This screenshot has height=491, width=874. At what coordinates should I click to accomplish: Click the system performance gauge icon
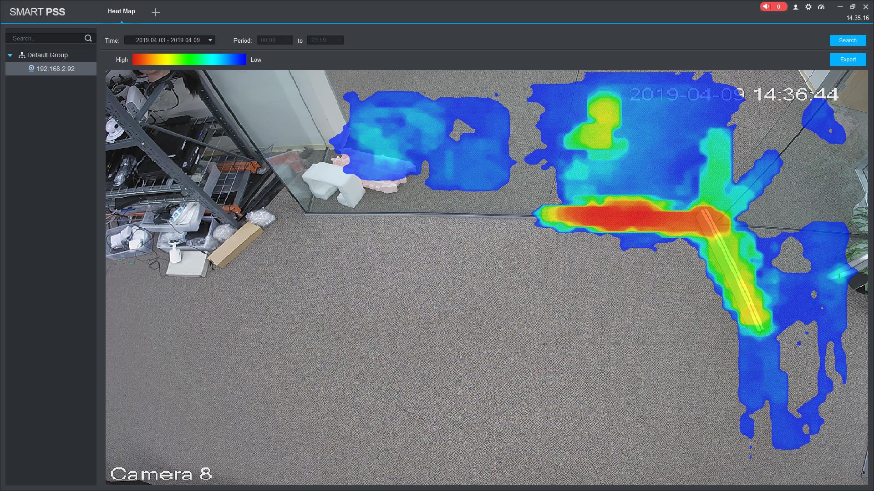[x=821, y=7]
